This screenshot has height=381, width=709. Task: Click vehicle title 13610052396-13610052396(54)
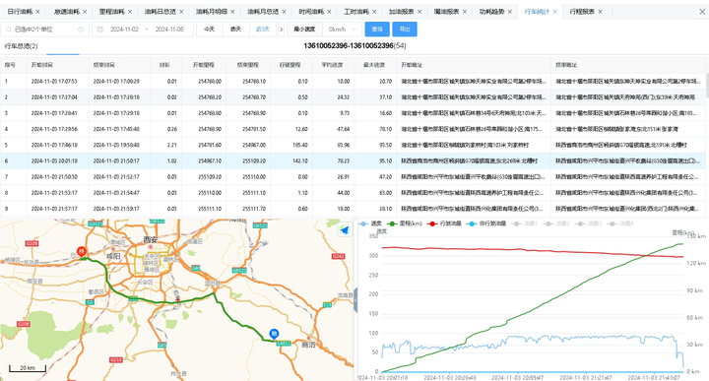coord(354,45)
